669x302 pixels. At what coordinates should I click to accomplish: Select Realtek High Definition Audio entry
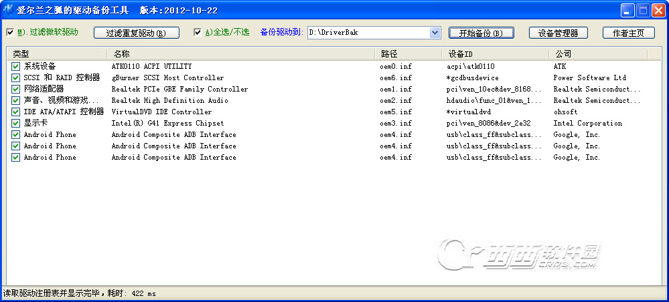(170, 100)
